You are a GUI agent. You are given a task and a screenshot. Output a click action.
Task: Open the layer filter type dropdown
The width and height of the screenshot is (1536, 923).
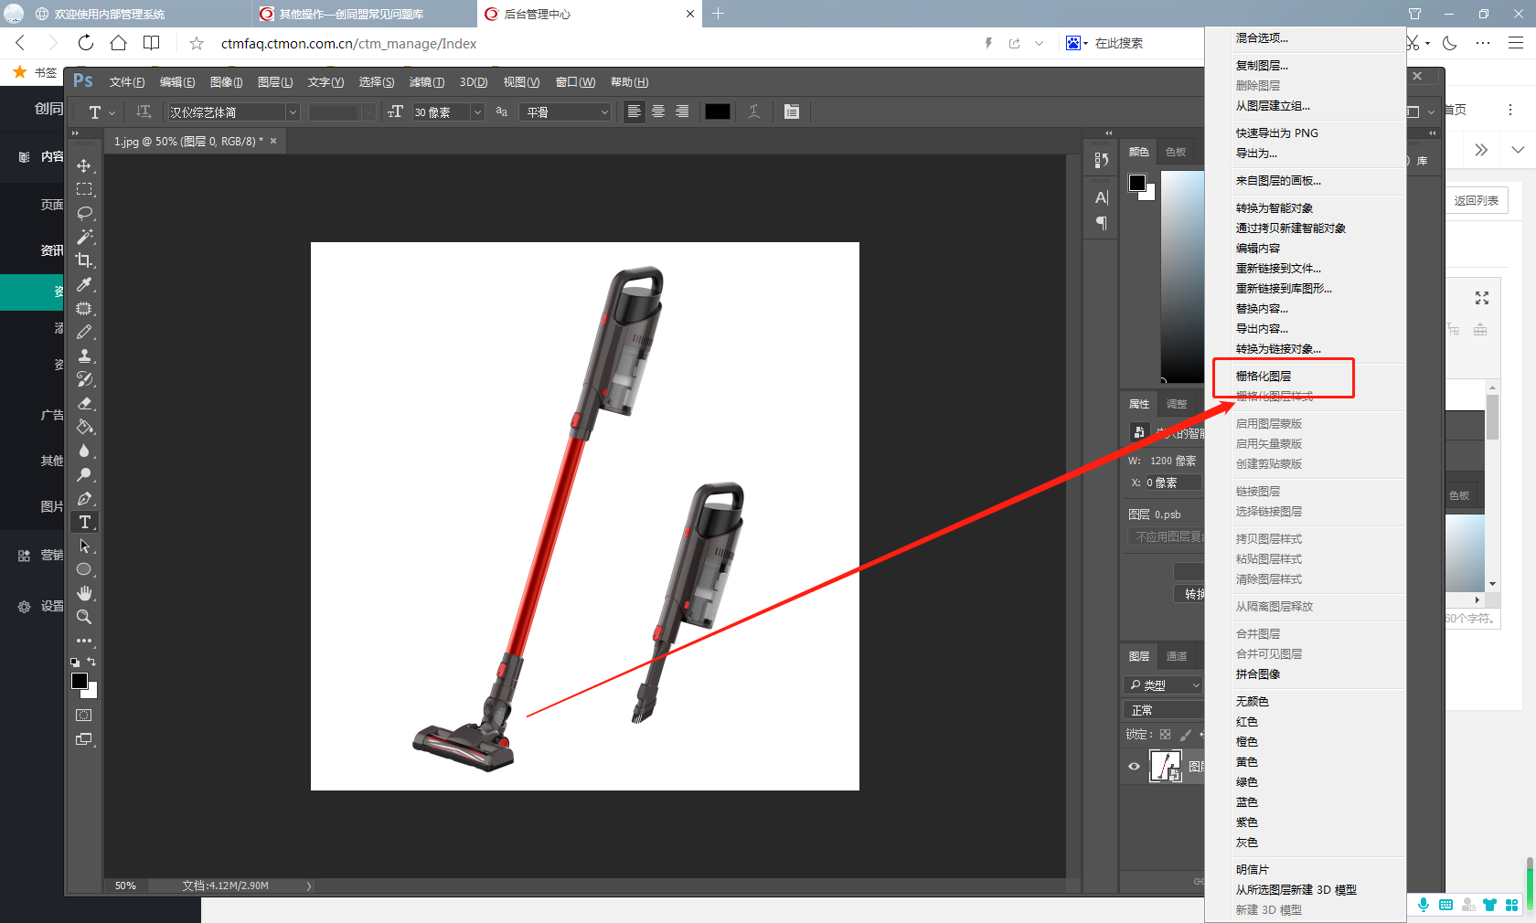(1163, 684)
